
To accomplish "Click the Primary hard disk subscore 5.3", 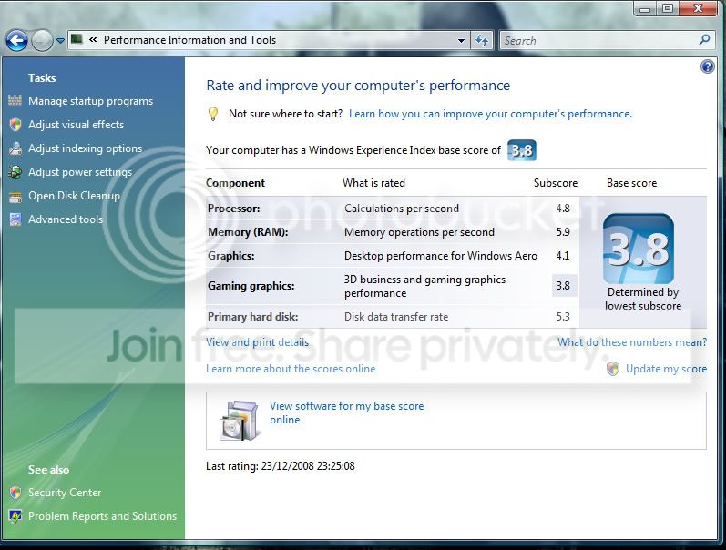I will point(563,317).
